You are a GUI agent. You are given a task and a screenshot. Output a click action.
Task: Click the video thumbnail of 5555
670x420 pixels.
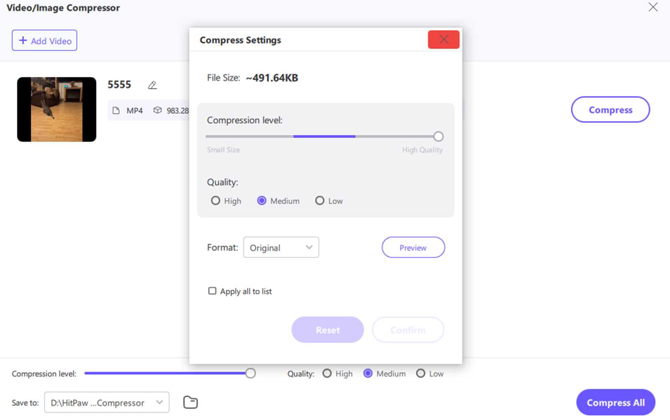pos(56,108)
